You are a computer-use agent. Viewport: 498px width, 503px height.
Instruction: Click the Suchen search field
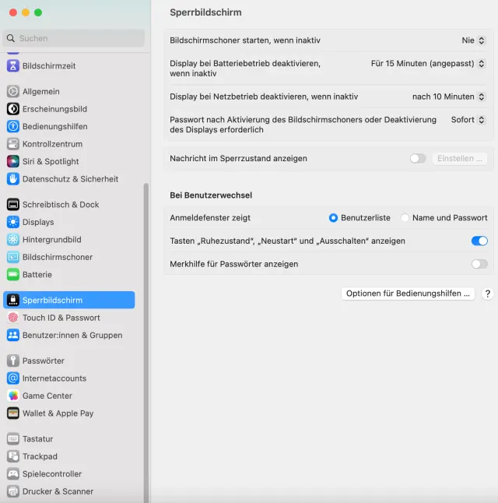[x=74, y=38]
